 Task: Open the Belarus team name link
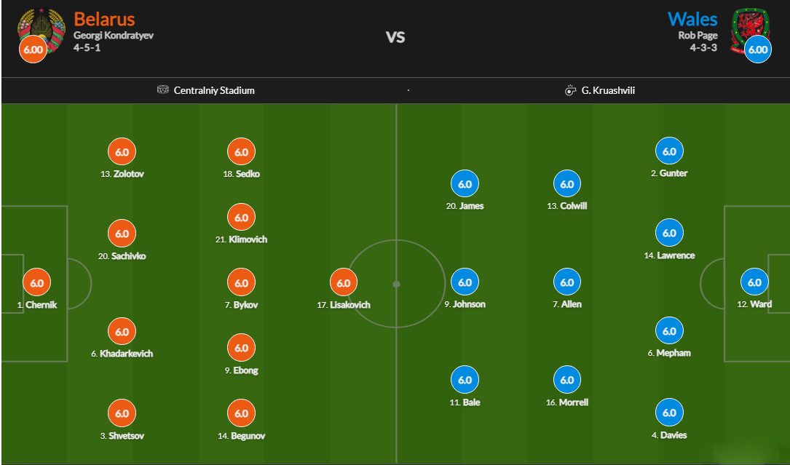104,19
